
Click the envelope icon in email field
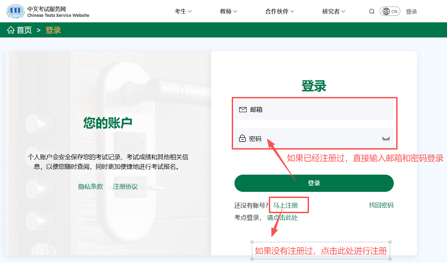tap(243, 110)
